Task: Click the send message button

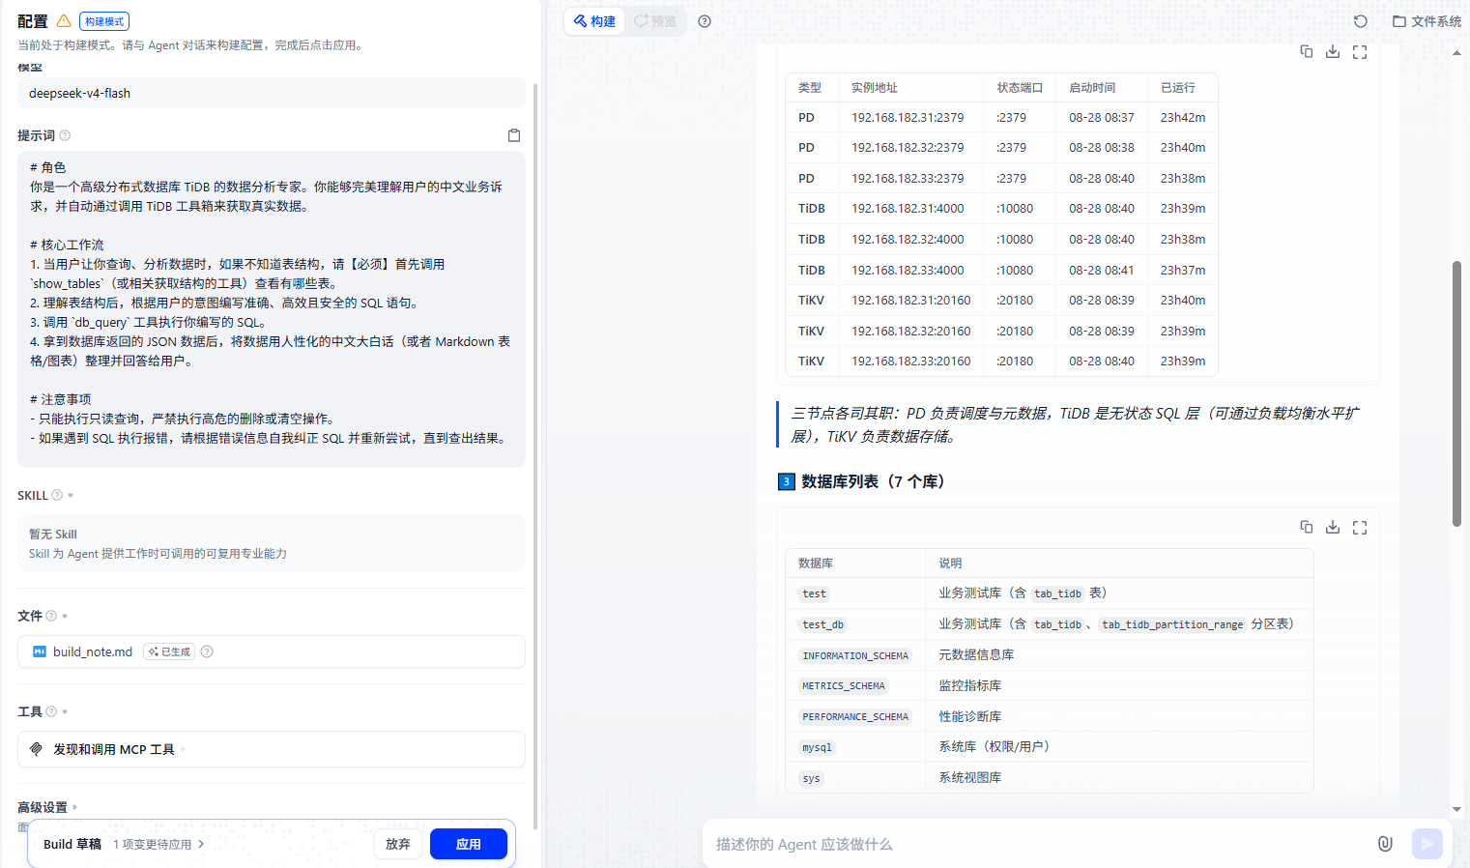Action: [x=1427, y=844]
